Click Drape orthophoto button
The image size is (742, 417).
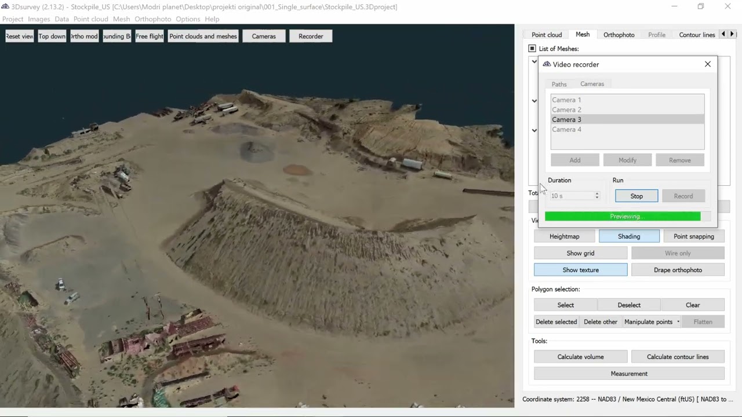(x=678, y=270)
